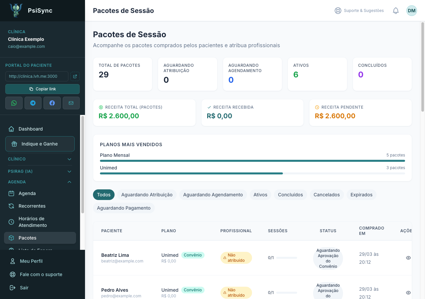Screen dimensions: 425x299
Task: Click the PsiSync logo icon
Action: coord(16,10)
